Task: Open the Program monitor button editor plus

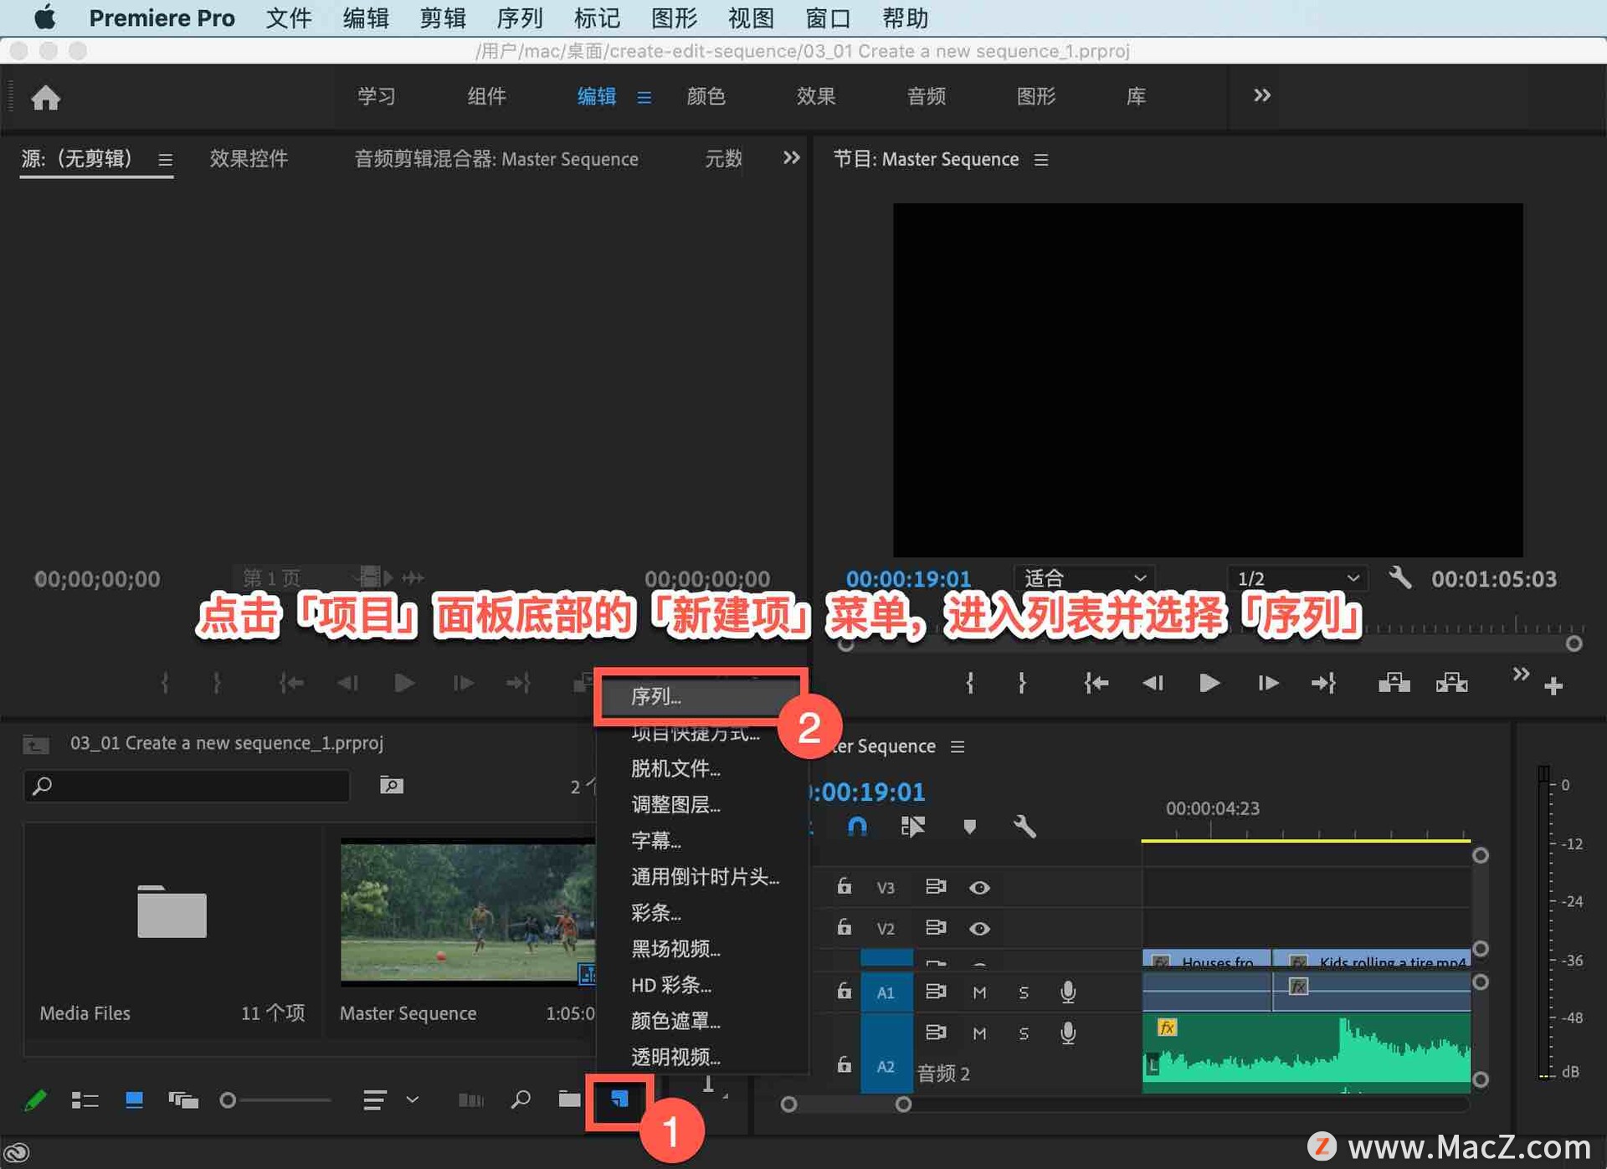Action: 1554,685
